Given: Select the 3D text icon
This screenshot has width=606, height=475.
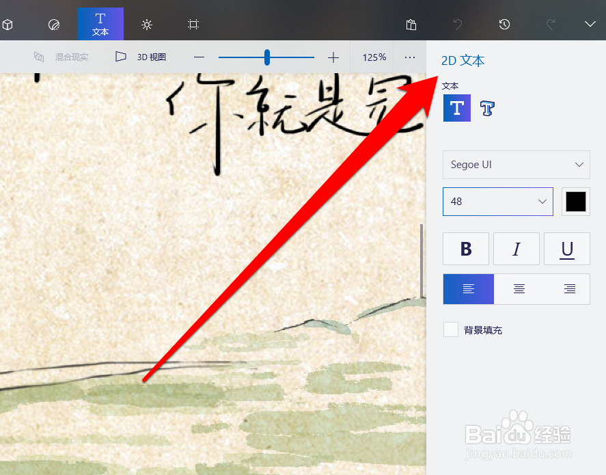Looking at the screenshot, I should coord(487,108).
